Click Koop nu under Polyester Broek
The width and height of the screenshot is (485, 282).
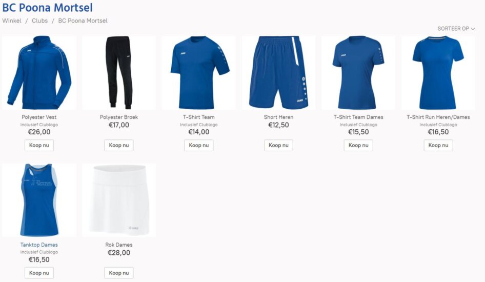pyautogui.click(x=119, y=145)
